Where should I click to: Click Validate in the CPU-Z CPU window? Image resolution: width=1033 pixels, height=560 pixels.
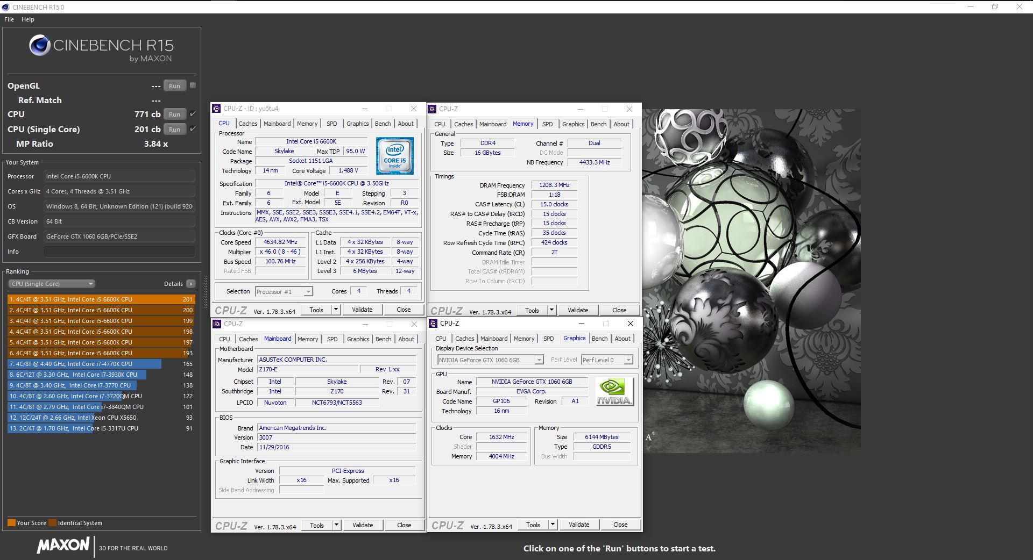[362, 310]
